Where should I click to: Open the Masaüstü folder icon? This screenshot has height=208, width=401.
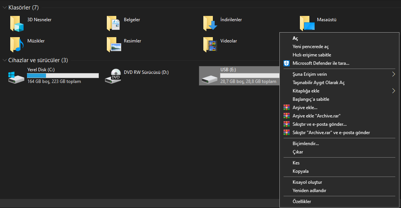[307, 23]
